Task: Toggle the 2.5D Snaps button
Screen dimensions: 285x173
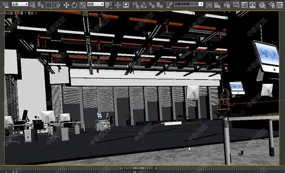Action: [x=136, y=5]
